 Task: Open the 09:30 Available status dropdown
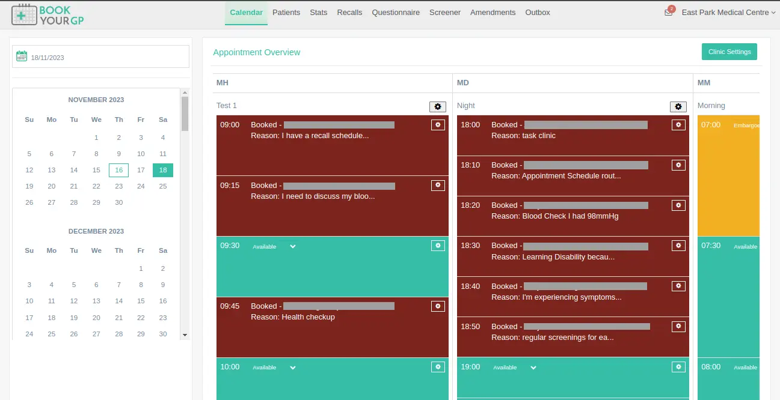(x=274, y=246)
